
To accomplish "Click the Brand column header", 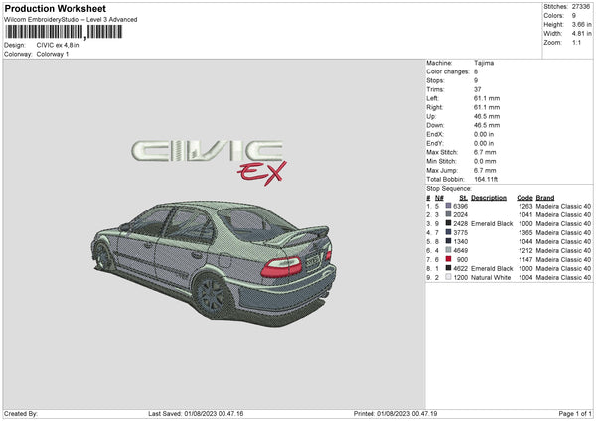I will click(x=546, y=197).
